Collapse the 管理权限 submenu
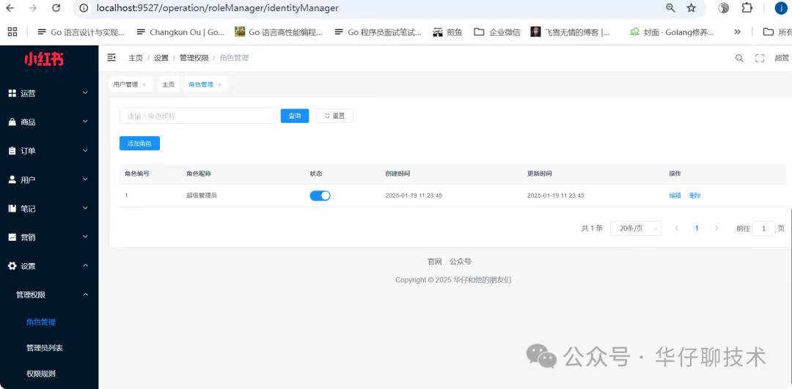The width and height of the screenshot is (792, 389). point(49,294)
